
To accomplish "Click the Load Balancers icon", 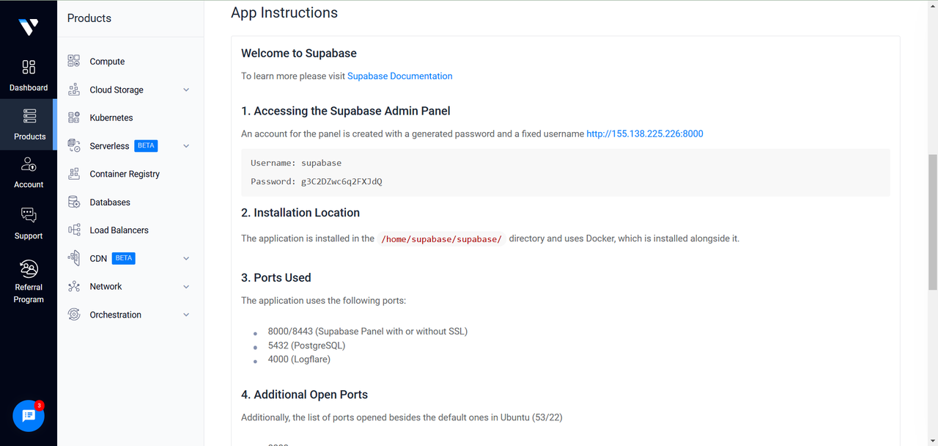I will (74, 230).
